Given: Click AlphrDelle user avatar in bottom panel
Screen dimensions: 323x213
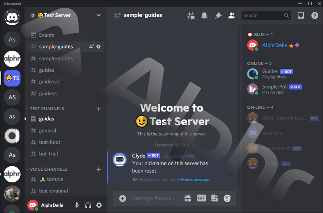Looking at the screenshot, I should pos(33,205).
